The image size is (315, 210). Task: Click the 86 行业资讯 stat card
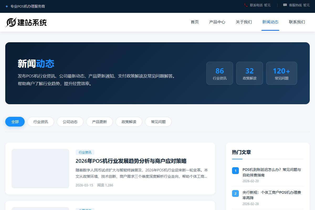220,73
